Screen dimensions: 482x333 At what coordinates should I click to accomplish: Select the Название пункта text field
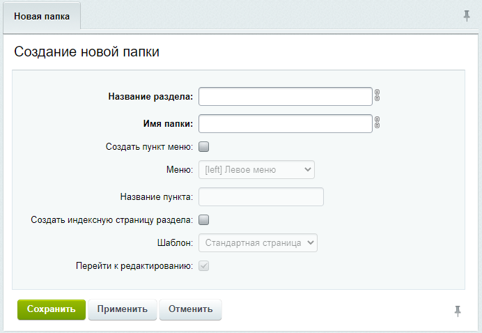261,197
